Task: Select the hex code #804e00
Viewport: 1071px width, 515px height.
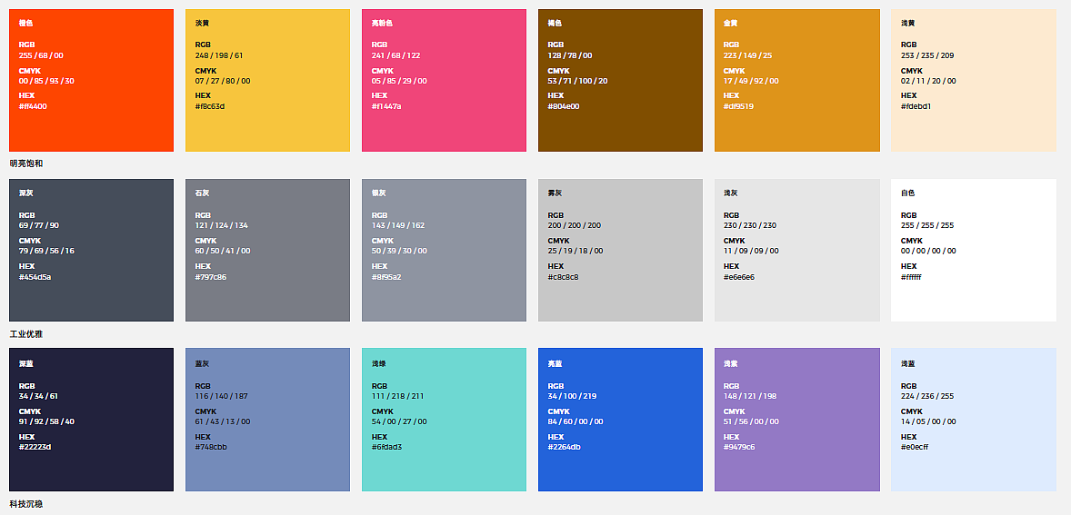Action: point(564,106)
